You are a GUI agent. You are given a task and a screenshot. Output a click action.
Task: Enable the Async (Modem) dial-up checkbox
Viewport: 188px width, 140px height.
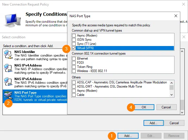74,35
